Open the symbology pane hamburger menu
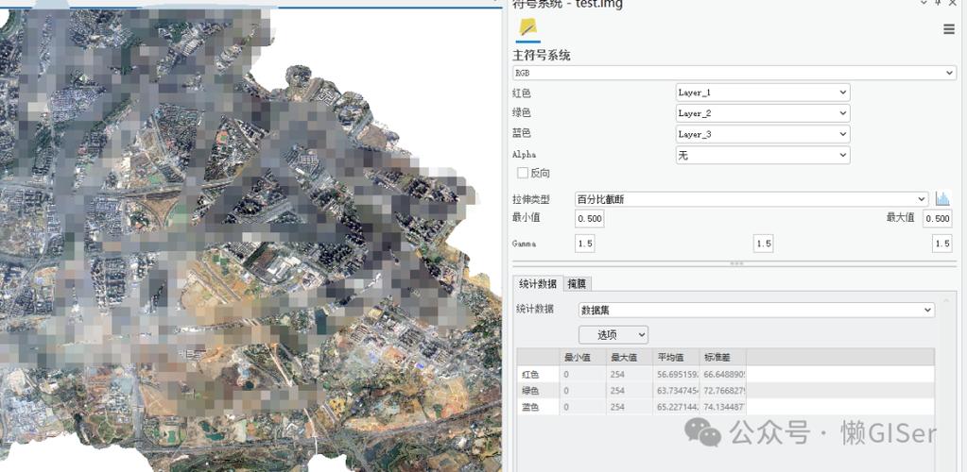Viewport: 967px width, 472px height. pos(949,29)
